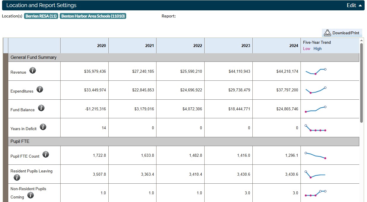
Task: Click the Location and Report Settings title
Action: 41,5
